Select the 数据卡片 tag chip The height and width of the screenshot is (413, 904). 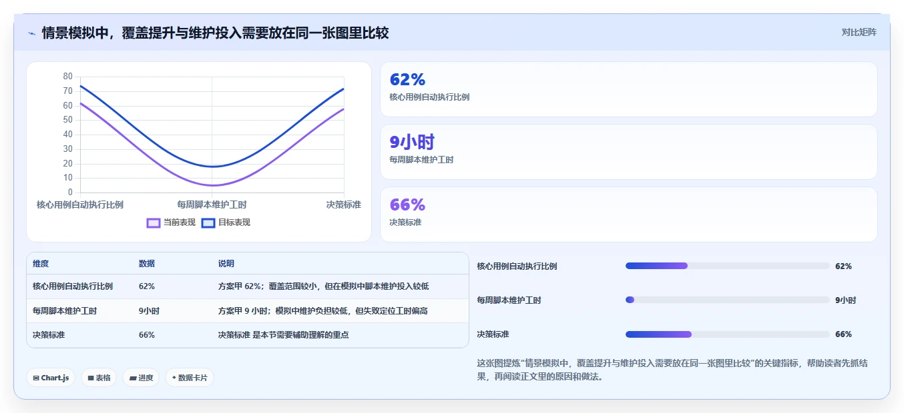click(x=190, y=378)
